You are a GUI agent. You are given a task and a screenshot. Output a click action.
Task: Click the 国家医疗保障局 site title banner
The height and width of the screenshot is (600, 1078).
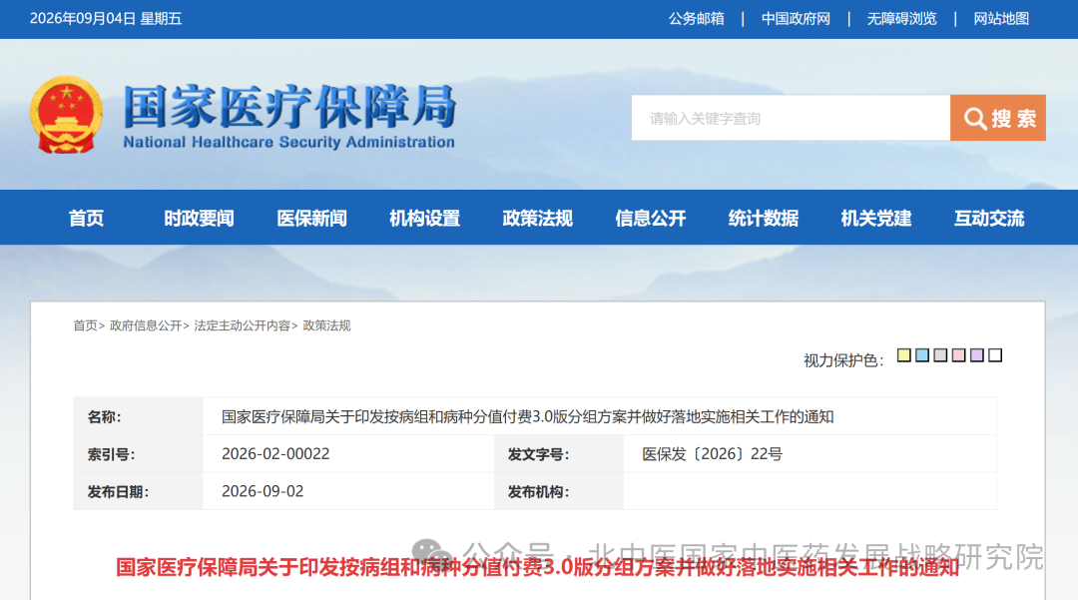288,116
